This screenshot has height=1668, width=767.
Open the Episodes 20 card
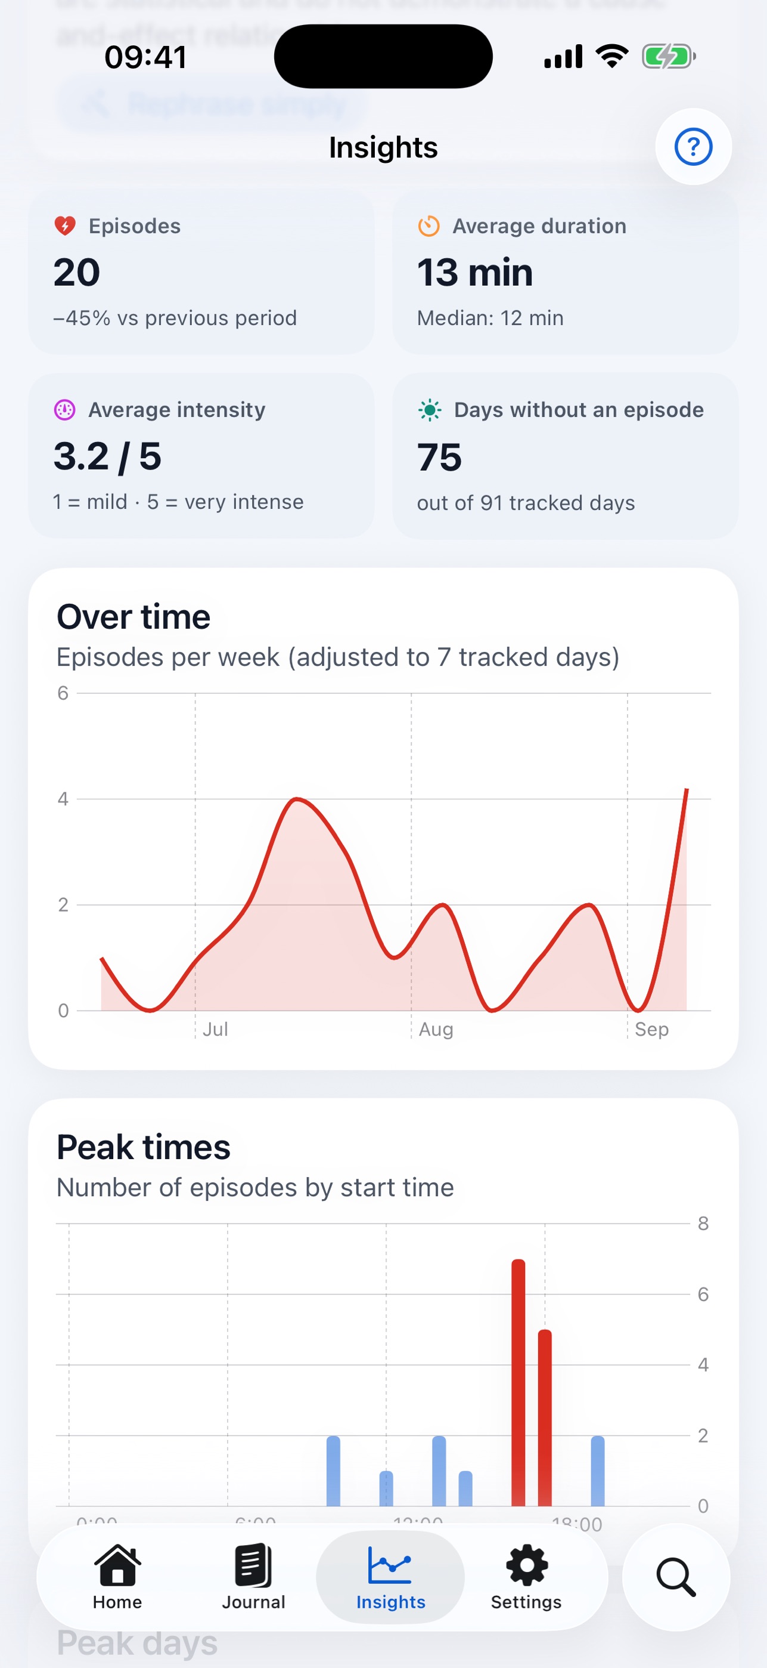tap(201, 272)
